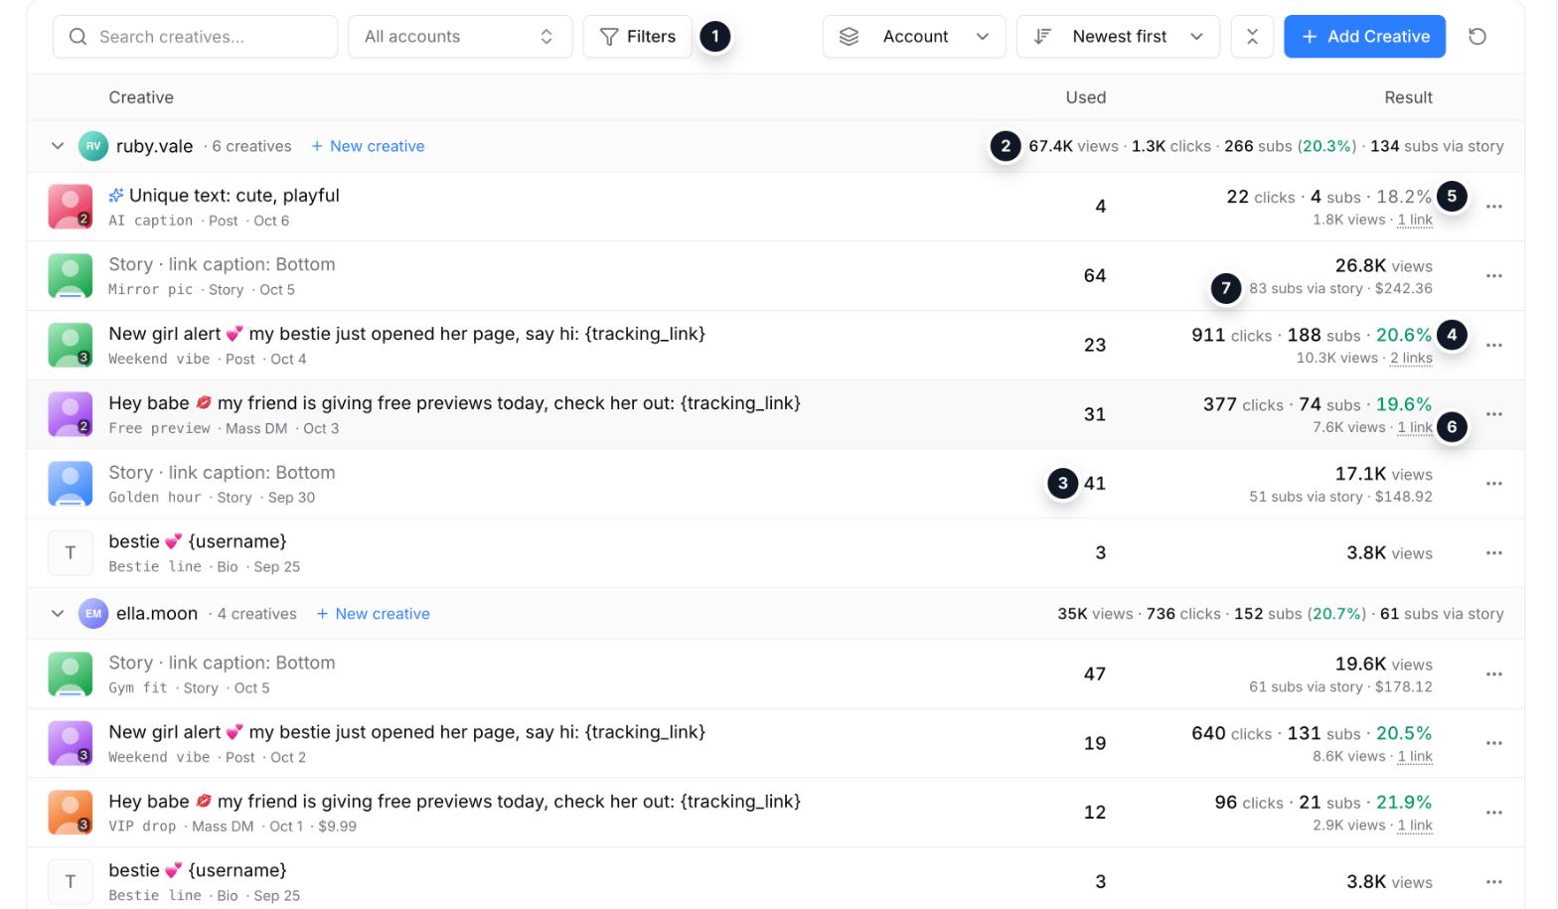Open thumbnail of Gym fit story creative
The height and width of the screenshot is (909, 1558).
[71, 675]
